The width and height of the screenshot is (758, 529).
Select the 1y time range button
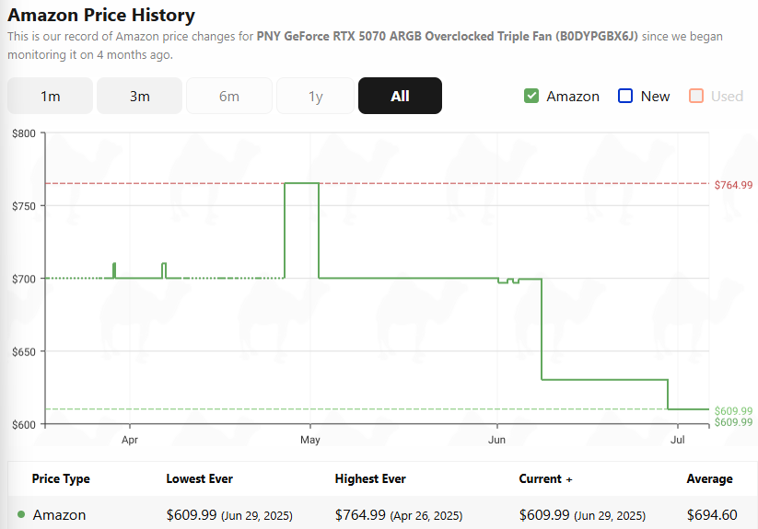pyautogui.click(x=315, y=96)
